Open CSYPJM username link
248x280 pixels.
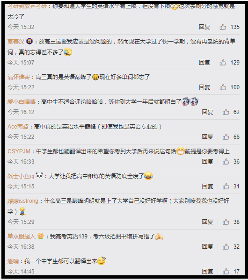(19, 151)
